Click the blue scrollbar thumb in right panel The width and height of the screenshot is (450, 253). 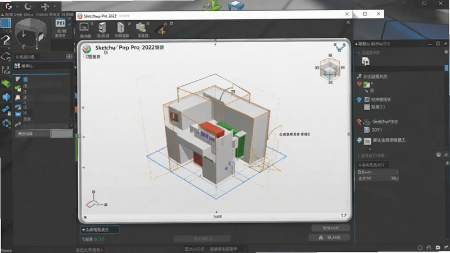446,67
